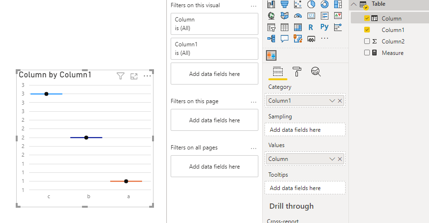Select the Matrix visualization
Image resolution: width=429 pixels, height=223 pixels.
tap(297, 27)
